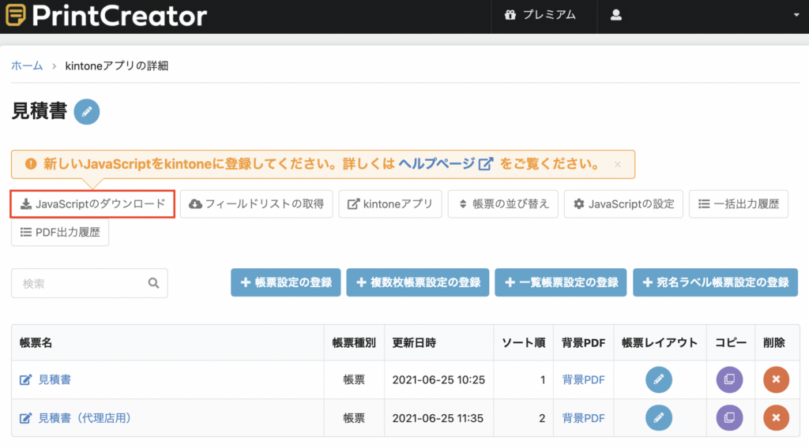809x448 pixels.
Task: Delete the 見積書（代理店用）form
Action: [x=776, y=417]
